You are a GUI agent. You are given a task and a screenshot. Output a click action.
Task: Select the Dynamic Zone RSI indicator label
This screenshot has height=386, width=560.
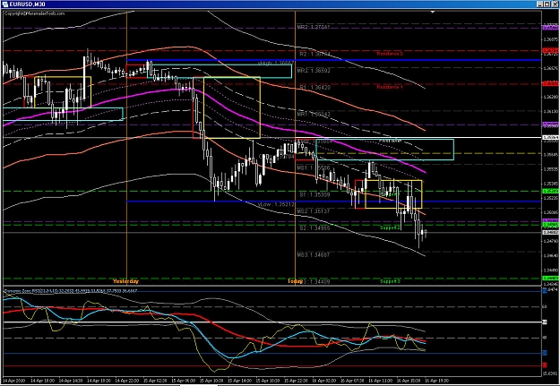pyautogui.click(x=72, y=291)
